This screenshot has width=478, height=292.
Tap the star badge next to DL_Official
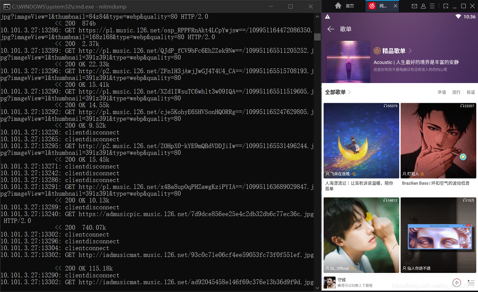coord(352,269)
